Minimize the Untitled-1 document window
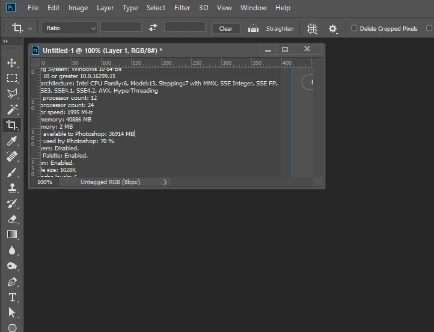 click(x=268, y=49)
